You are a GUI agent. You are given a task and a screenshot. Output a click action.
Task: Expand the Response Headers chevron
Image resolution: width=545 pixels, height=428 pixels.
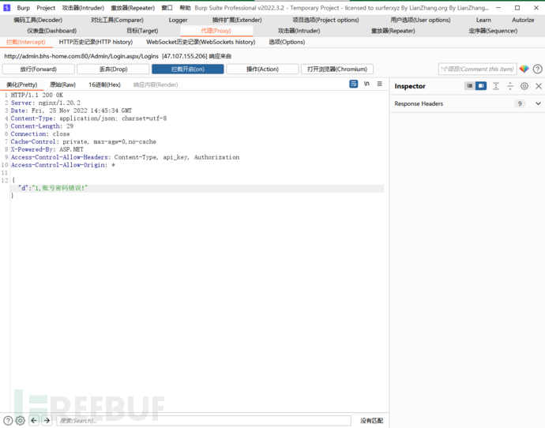click(538, 103)
